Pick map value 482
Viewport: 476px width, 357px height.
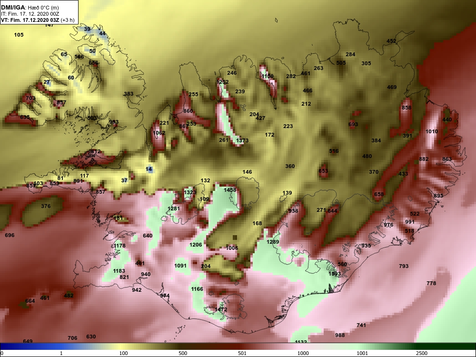click(69, 296)
